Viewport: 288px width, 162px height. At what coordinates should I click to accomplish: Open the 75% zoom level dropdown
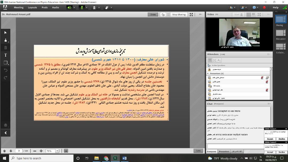point(57,151)
